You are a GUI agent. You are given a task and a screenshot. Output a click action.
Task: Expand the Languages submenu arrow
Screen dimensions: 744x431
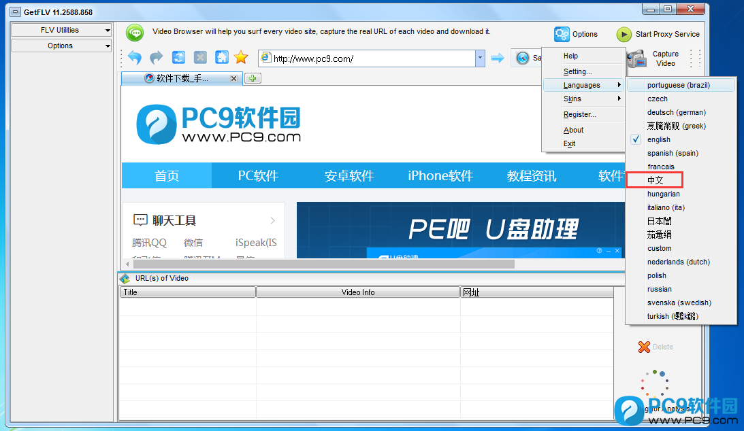click(x=619, y=85)
